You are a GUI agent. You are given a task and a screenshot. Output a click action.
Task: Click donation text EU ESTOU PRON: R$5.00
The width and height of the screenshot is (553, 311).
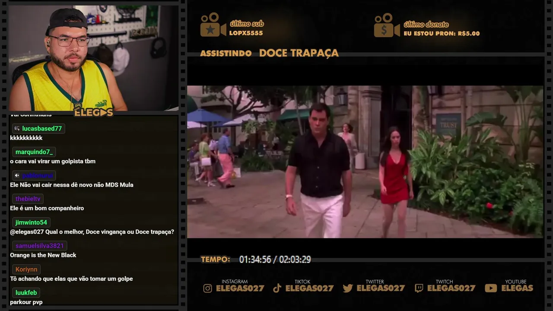(442, 33)
